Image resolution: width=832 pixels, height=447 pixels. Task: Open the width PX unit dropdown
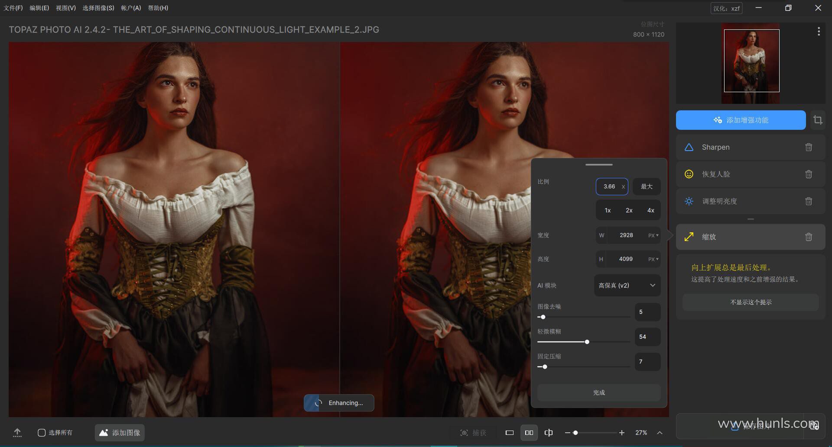pos(653,235)
